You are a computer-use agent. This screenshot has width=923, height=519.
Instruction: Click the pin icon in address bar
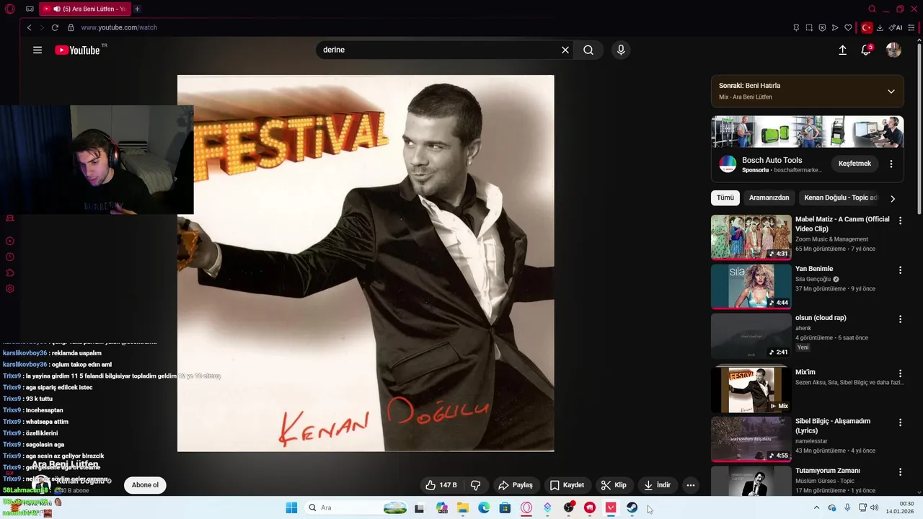click(796, 27)
